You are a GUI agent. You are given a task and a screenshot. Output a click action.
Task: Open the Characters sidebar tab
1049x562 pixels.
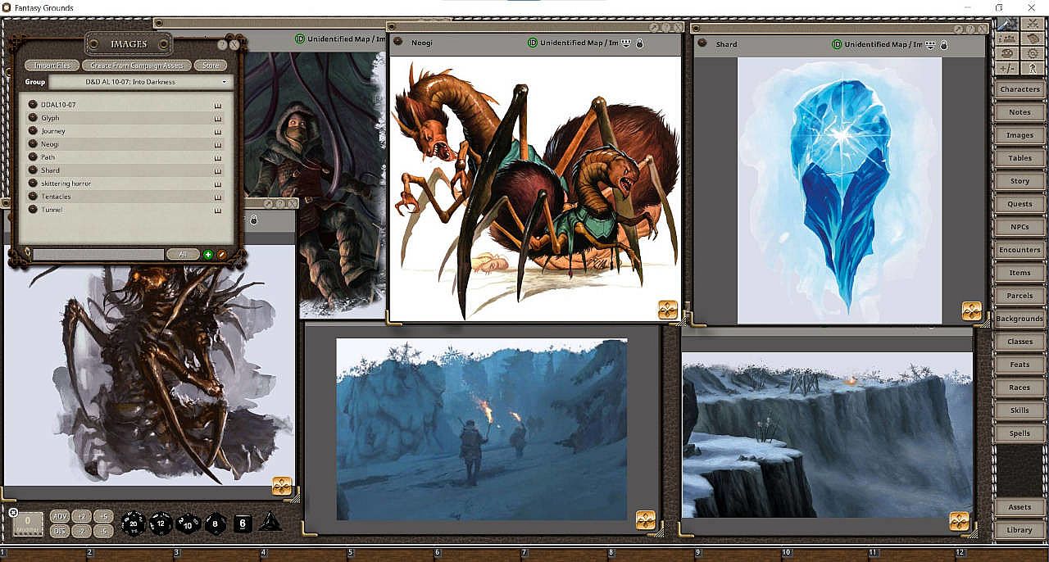pos(1019,89)
